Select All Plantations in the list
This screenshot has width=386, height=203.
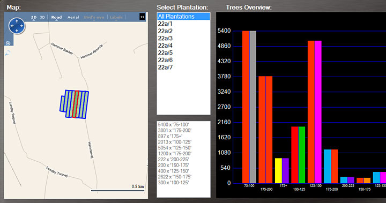(184, 17)
